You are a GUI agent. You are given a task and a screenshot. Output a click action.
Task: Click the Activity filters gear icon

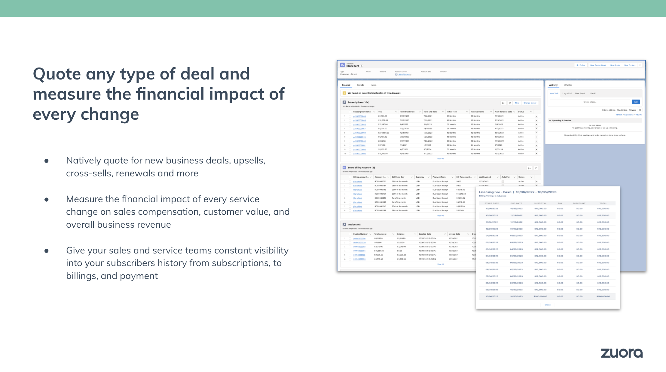(640, 110)
